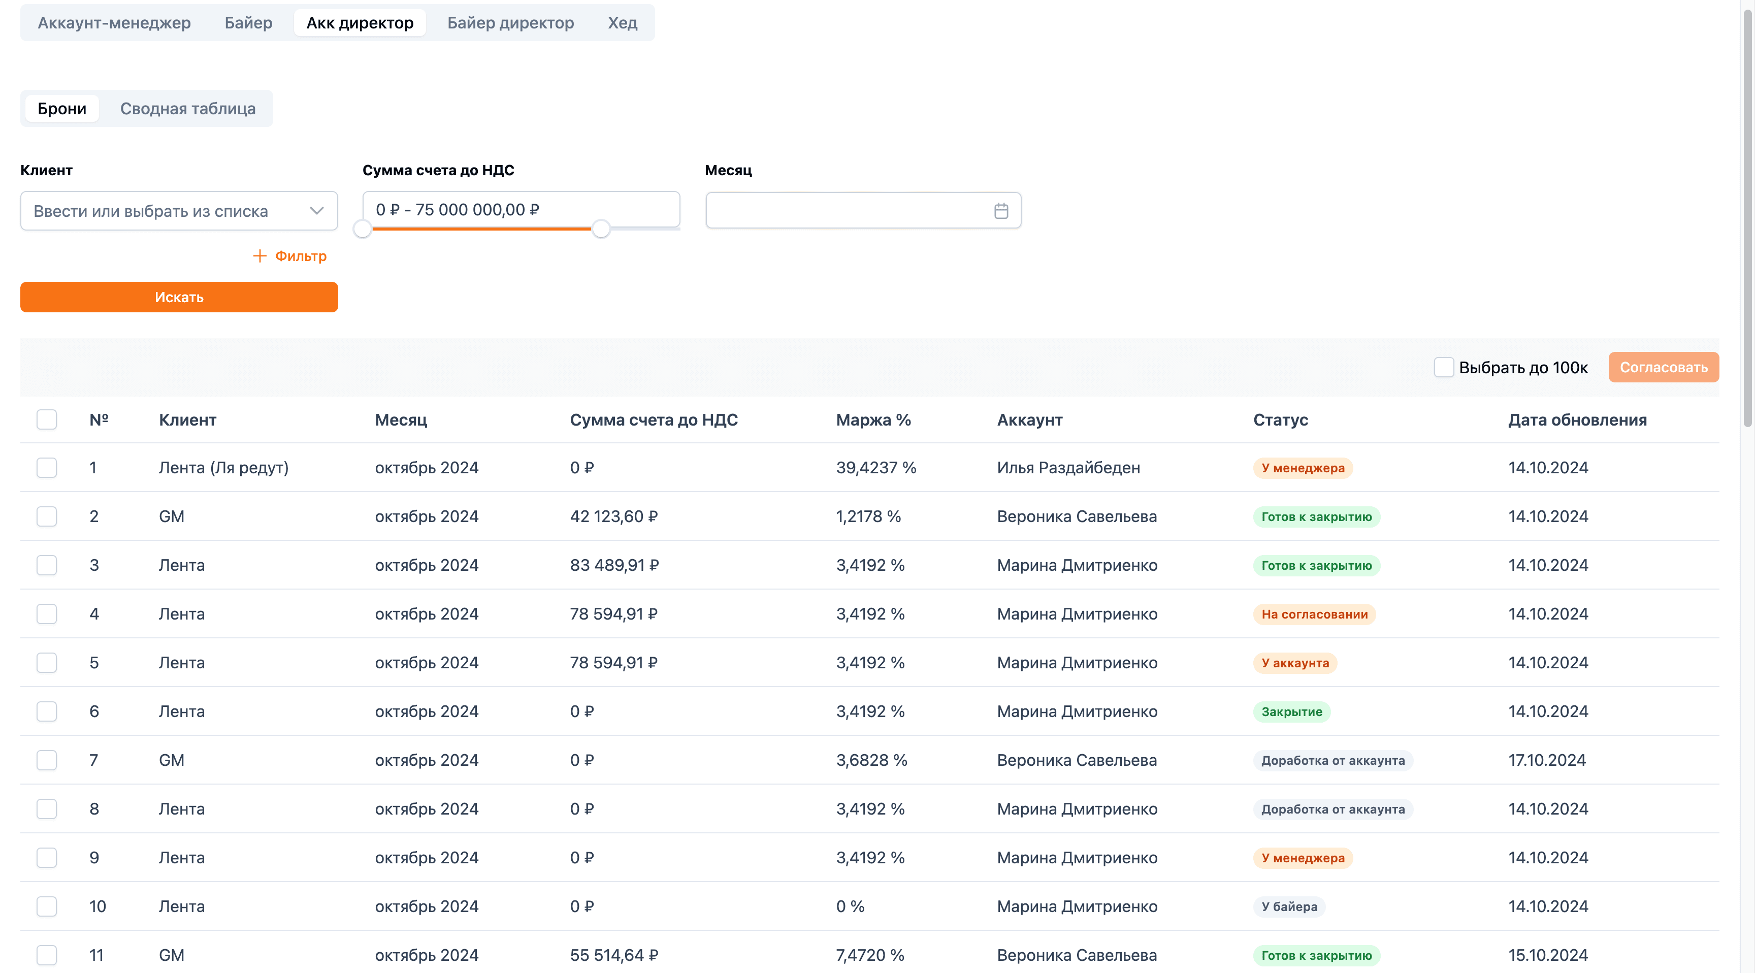
Task: Open the calendar icon in Месяц field
Action: pyautogui.click(x=1000, y=211)
